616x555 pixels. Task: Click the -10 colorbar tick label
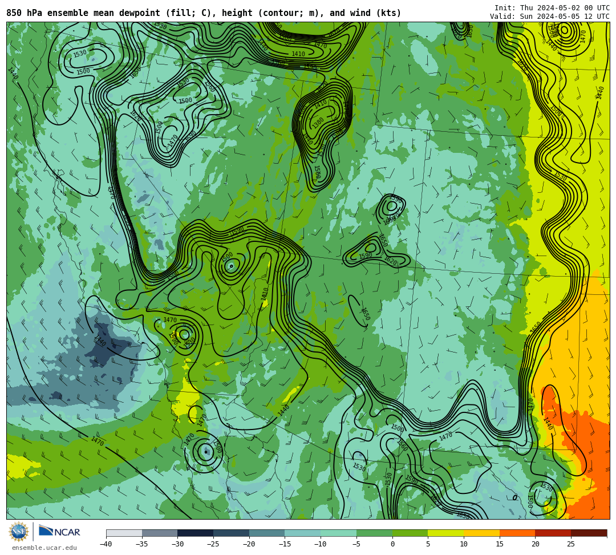coord(320,544)
